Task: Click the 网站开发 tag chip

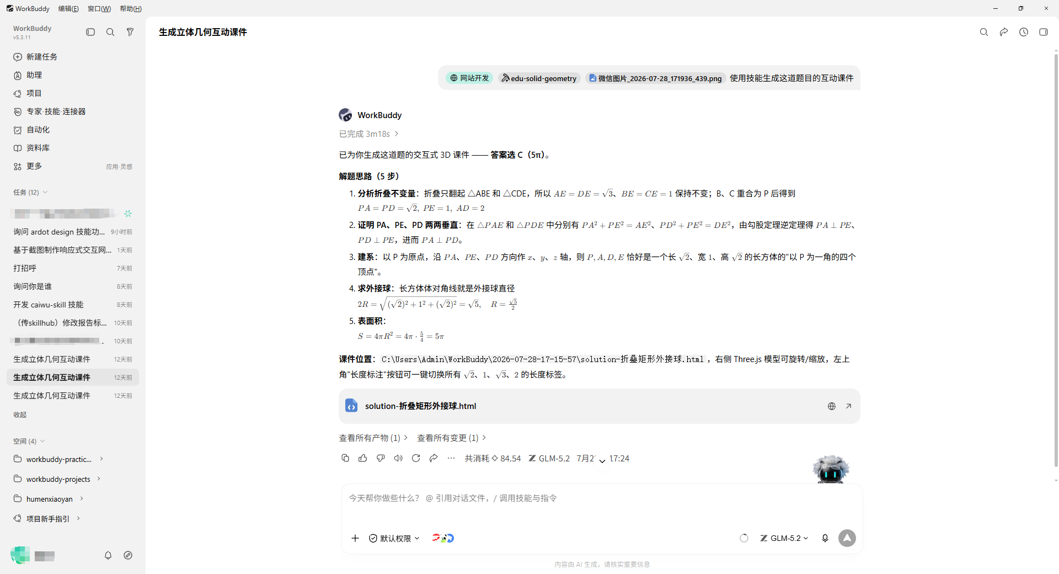Action: pos(469,78)
